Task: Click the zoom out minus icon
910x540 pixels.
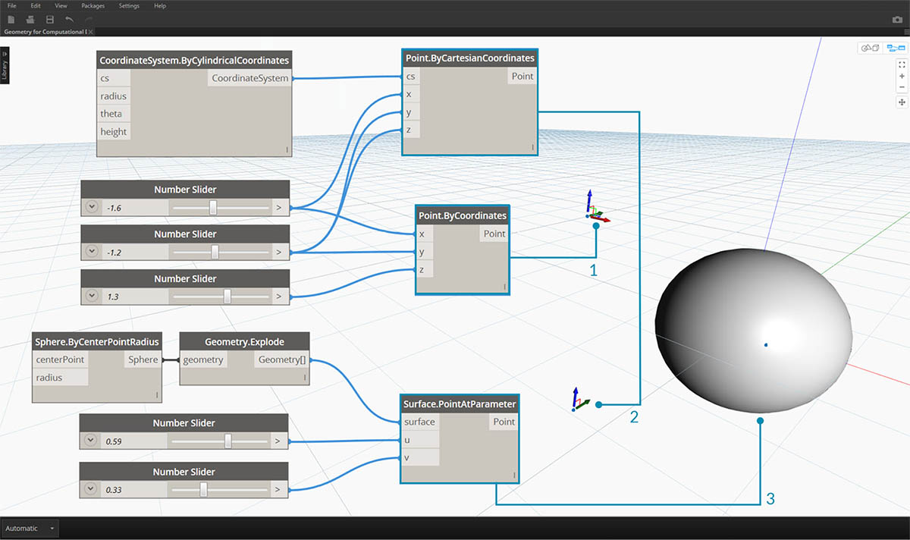Action: 902,87
